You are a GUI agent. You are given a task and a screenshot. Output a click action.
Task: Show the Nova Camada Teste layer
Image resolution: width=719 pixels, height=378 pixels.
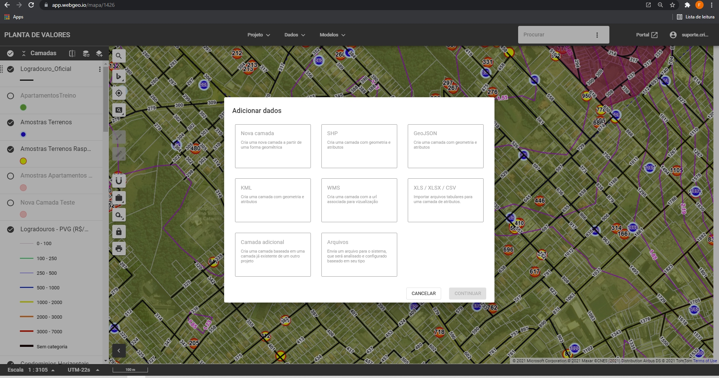tap(11, 203)
